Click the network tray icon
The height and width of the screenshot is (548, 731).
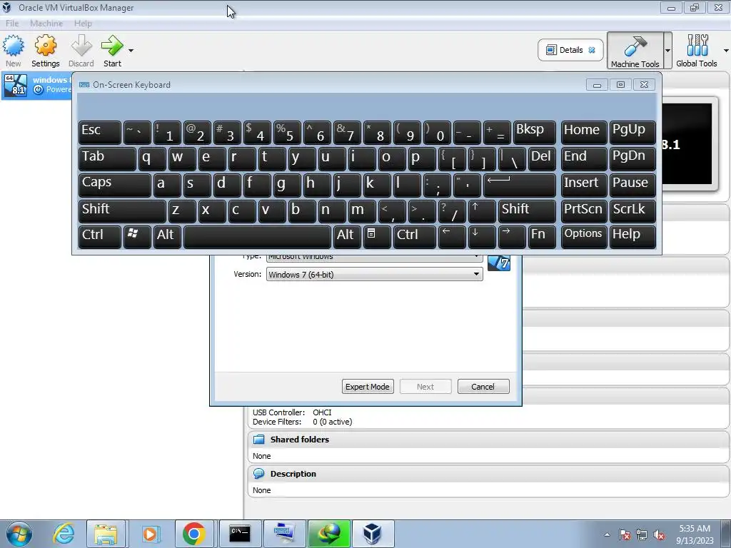coord(642,534)
